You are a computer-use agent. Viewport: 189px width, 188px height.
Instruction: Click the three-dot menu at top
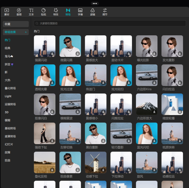(x=95, y=4)
